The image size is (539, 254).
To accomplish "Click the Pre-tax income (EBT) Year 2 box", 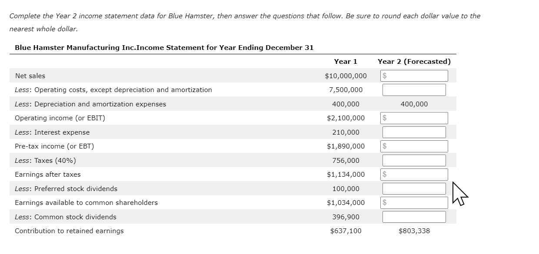I will 414,146.
